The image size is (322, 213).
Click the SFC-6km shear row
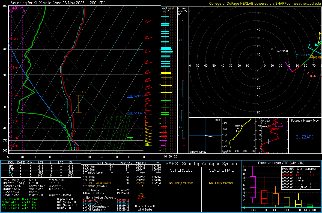(122, 177)
